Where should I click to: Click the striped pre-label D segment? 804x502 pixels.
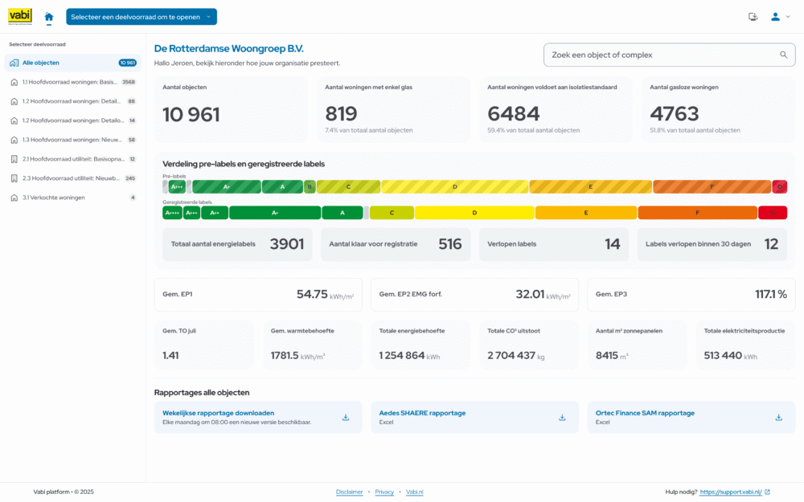(455, 187)
